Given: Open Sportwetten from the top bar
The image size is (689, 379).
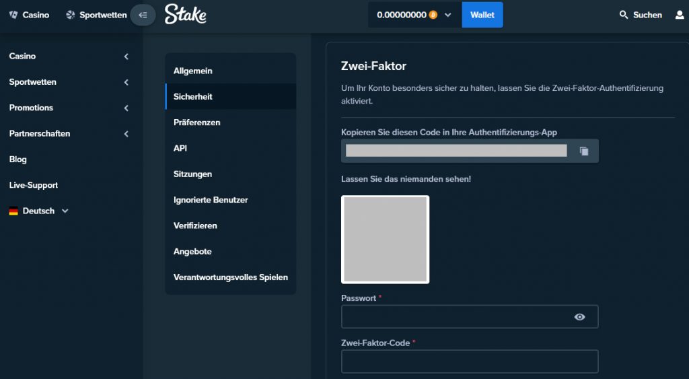Looking at the screenshot, I should click(96, 15).
